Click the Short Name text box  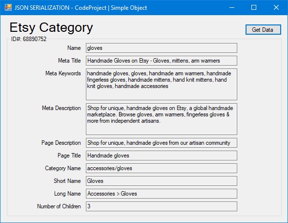coord(162,181)
